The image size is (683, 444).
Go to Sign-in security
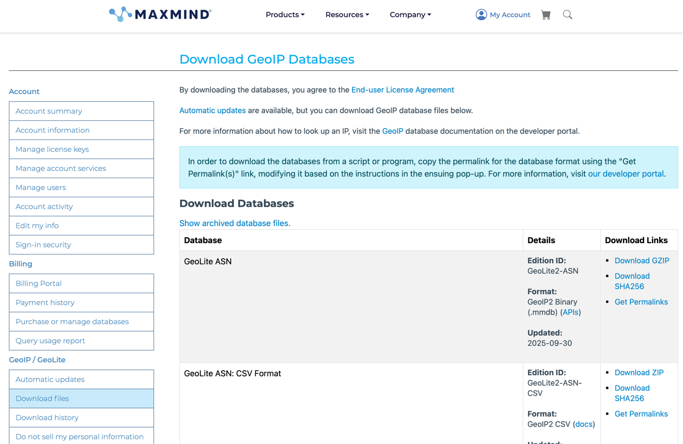(x=81, y=245)
